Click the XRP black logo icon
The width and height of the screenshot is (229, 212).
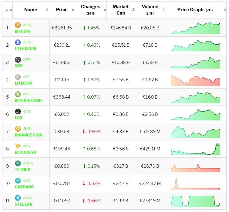18,60
